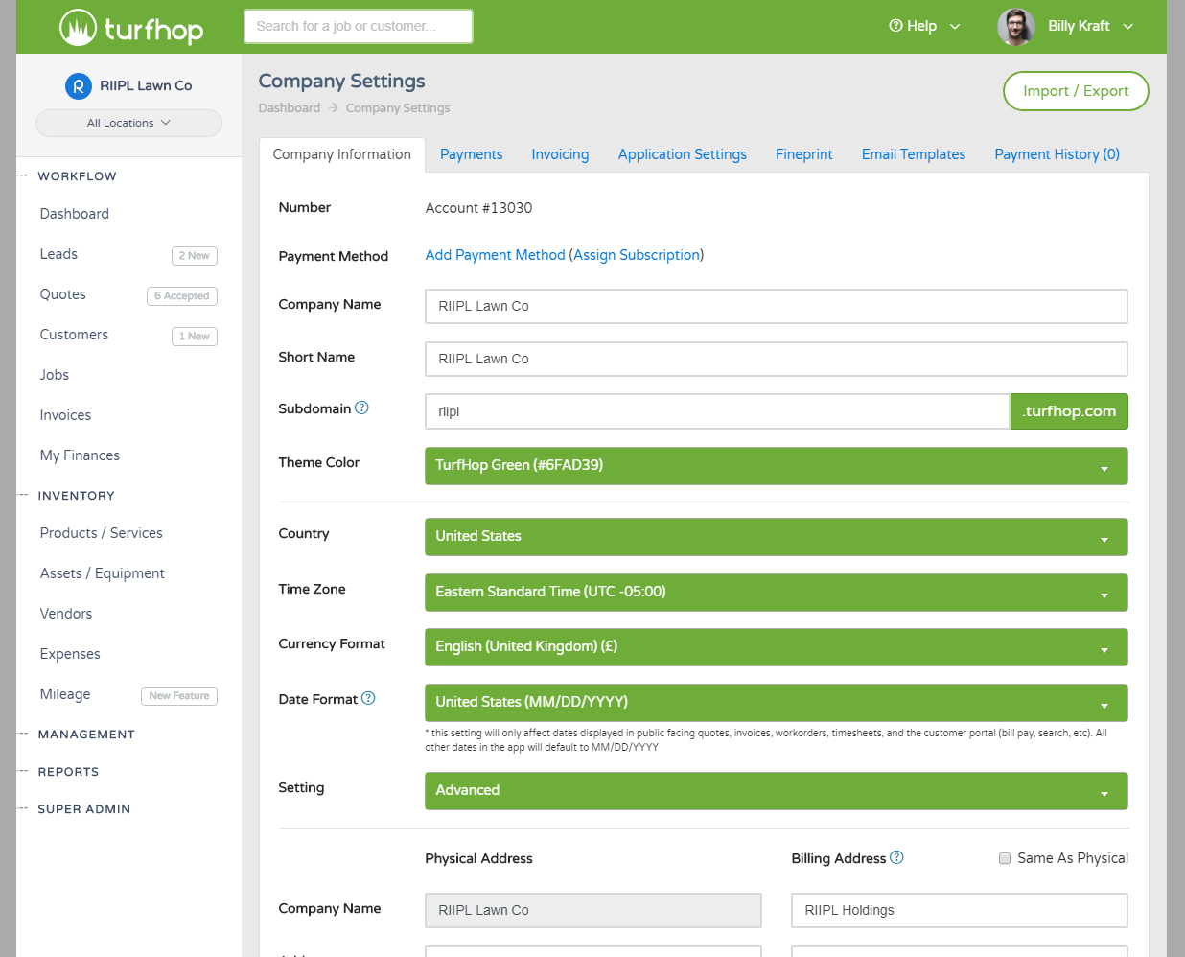Click the Subdomain help question icon
Image resolution: width=1185 pixels, height=957 pixels.
click(361, 408)
